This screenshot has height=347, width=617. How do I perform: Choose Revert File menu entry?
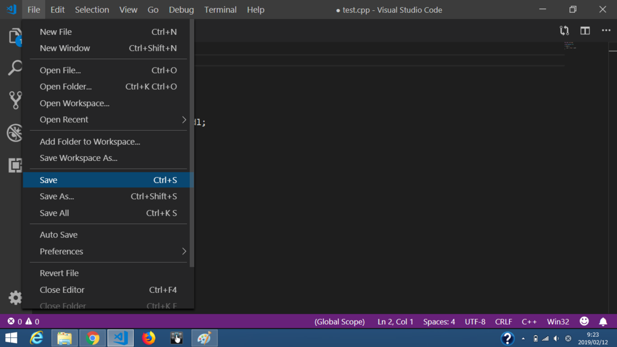click(108, 273)
